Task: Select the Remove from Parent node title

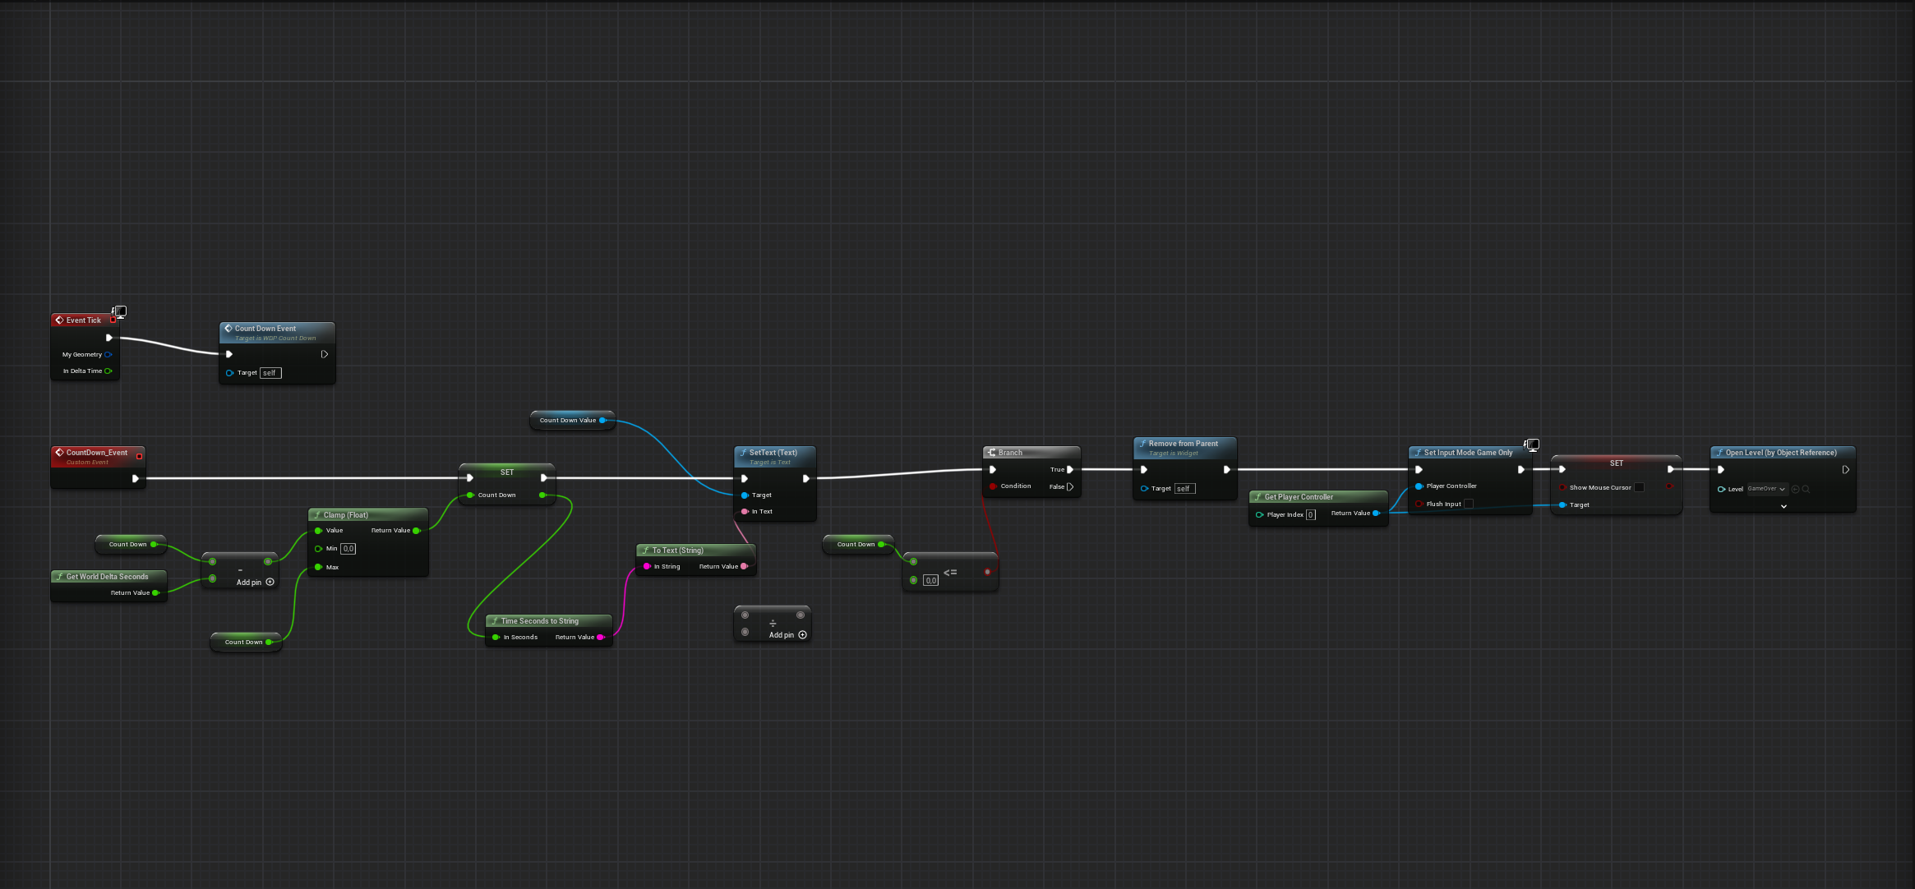Action: [x=1183, y=444]
